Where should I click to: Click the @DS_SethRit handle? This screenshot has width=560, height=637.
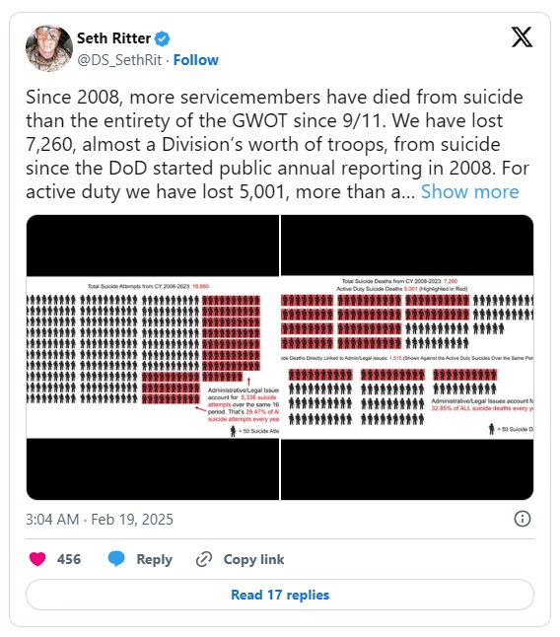coord(120,60)
